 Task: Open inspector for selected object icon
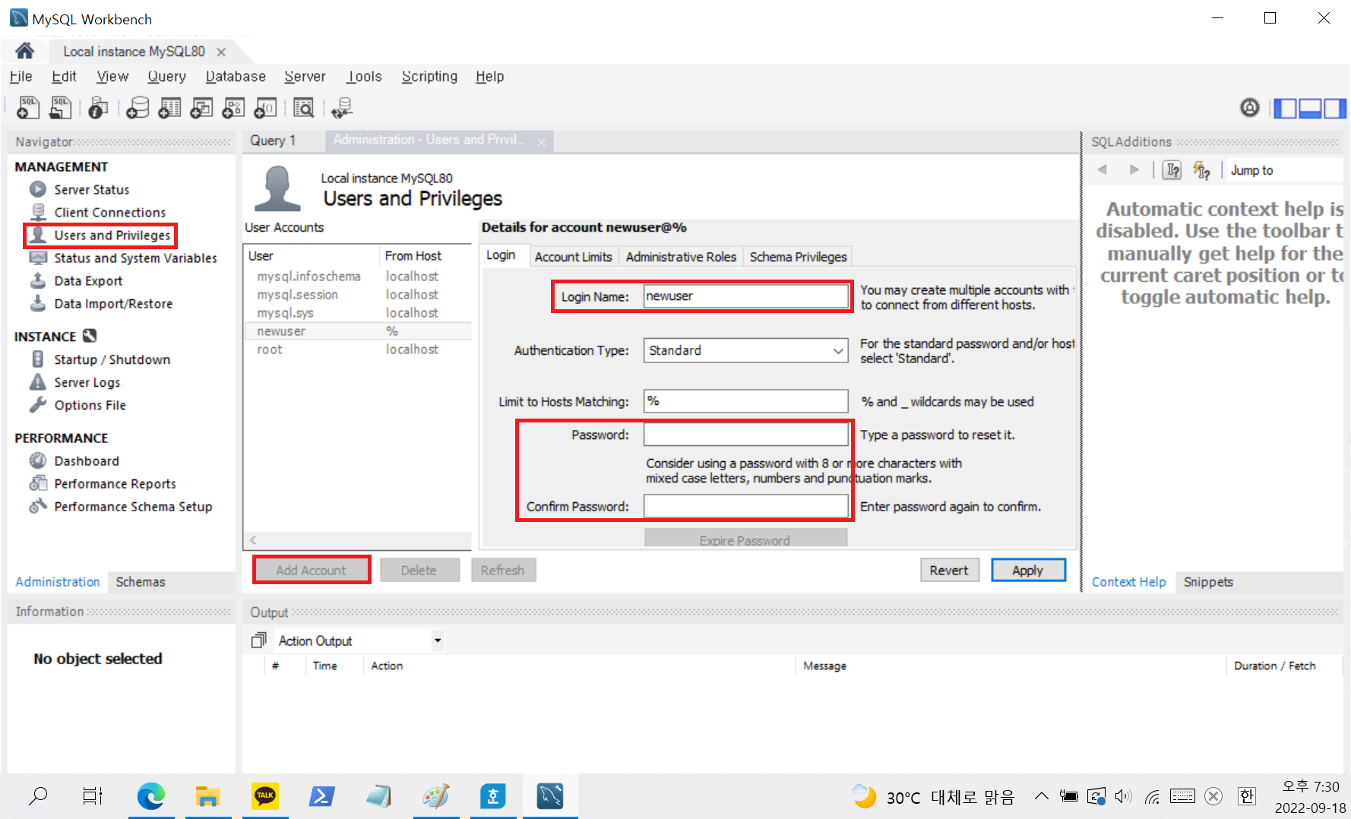(x=98, y=108)
